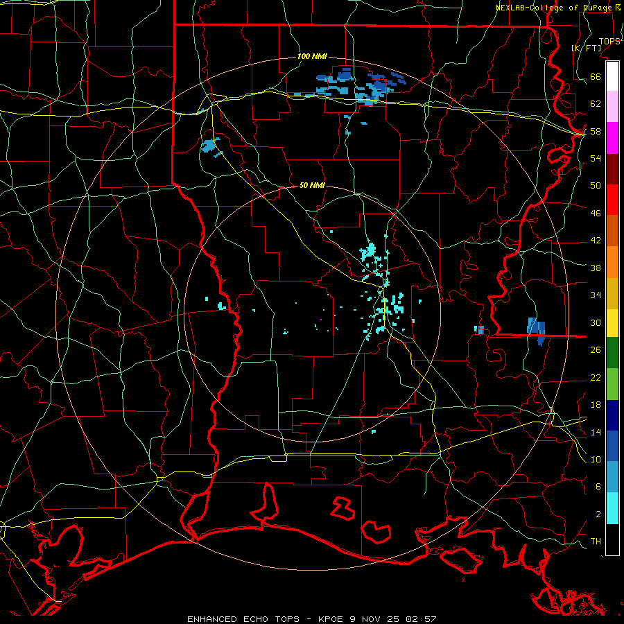Click the dark green legend swatch near 26

612,353
